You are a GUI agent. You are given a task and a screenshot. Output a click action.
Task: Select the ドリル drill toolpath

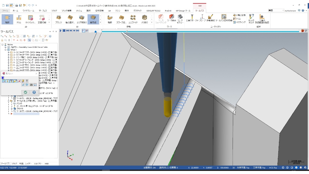point(19,19)
